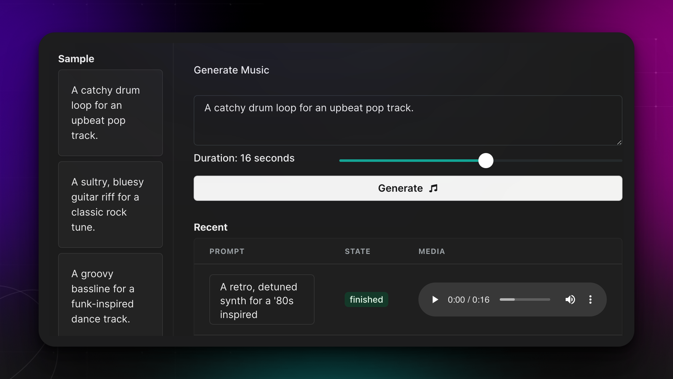This screenshot has height=379, width=673.
Task: Click the PROMPT column header
Action: click(x=227, y=251)
